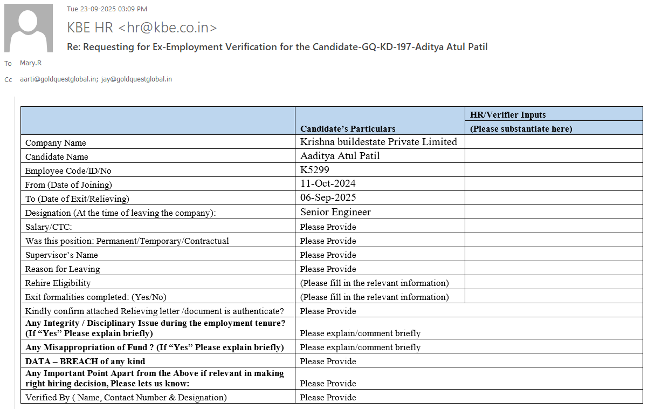The image size is (648, 409).
Task: Click the email date and time stamp
Action: (x=107, y=9)
